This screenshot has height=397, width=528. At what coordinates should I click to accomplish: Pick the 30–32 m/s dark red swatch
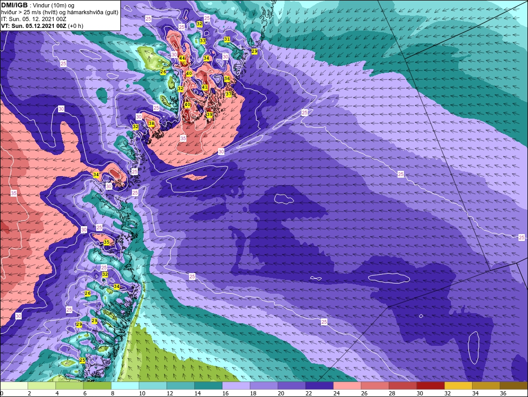coord(431,385)
